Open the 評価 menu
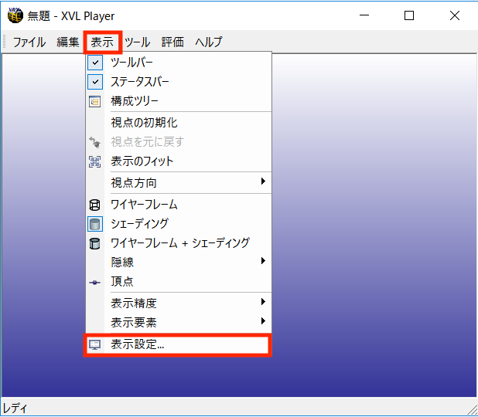This screenshot has width=478, height=417. tap(172, 42)
